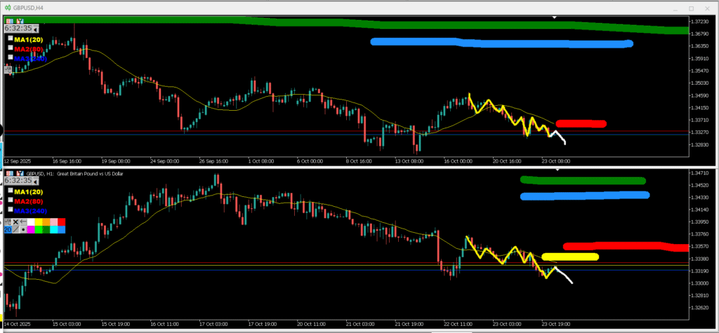Maximize the GBPUSD,H4 chart window
The image size is (719, 333).
[x=691, y=7]
